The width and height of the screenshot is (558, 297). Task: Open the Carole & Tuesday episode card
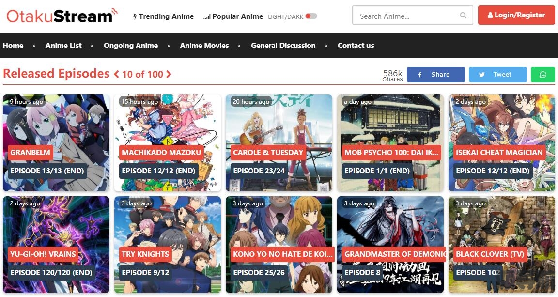tap(279, 143)
